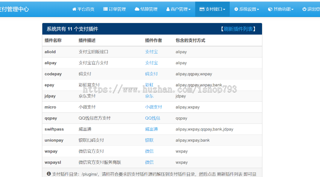320x177 pixels.
Task: Click the 威富通 author link for swiftpass
Action: [x=151, y=129]
